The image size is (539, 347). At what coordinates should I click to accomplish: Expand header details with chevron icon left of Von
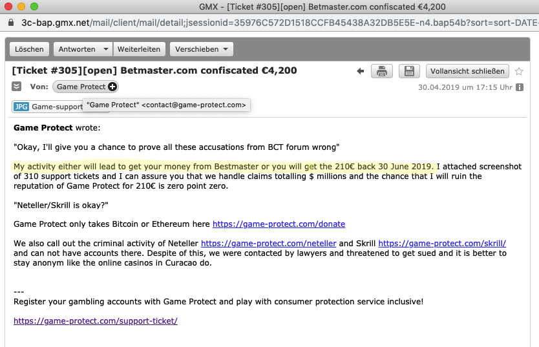coord(17,86)
